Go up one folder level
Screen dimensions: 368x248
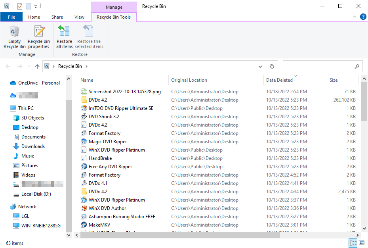37,67
